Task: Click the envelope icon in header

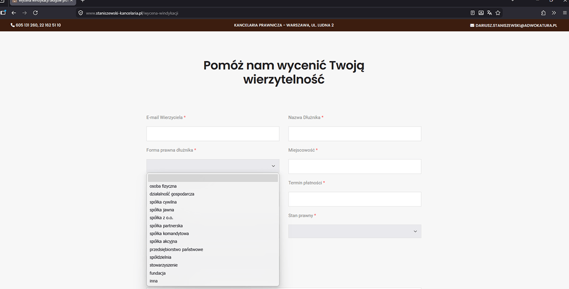Action: click(472, 25)
